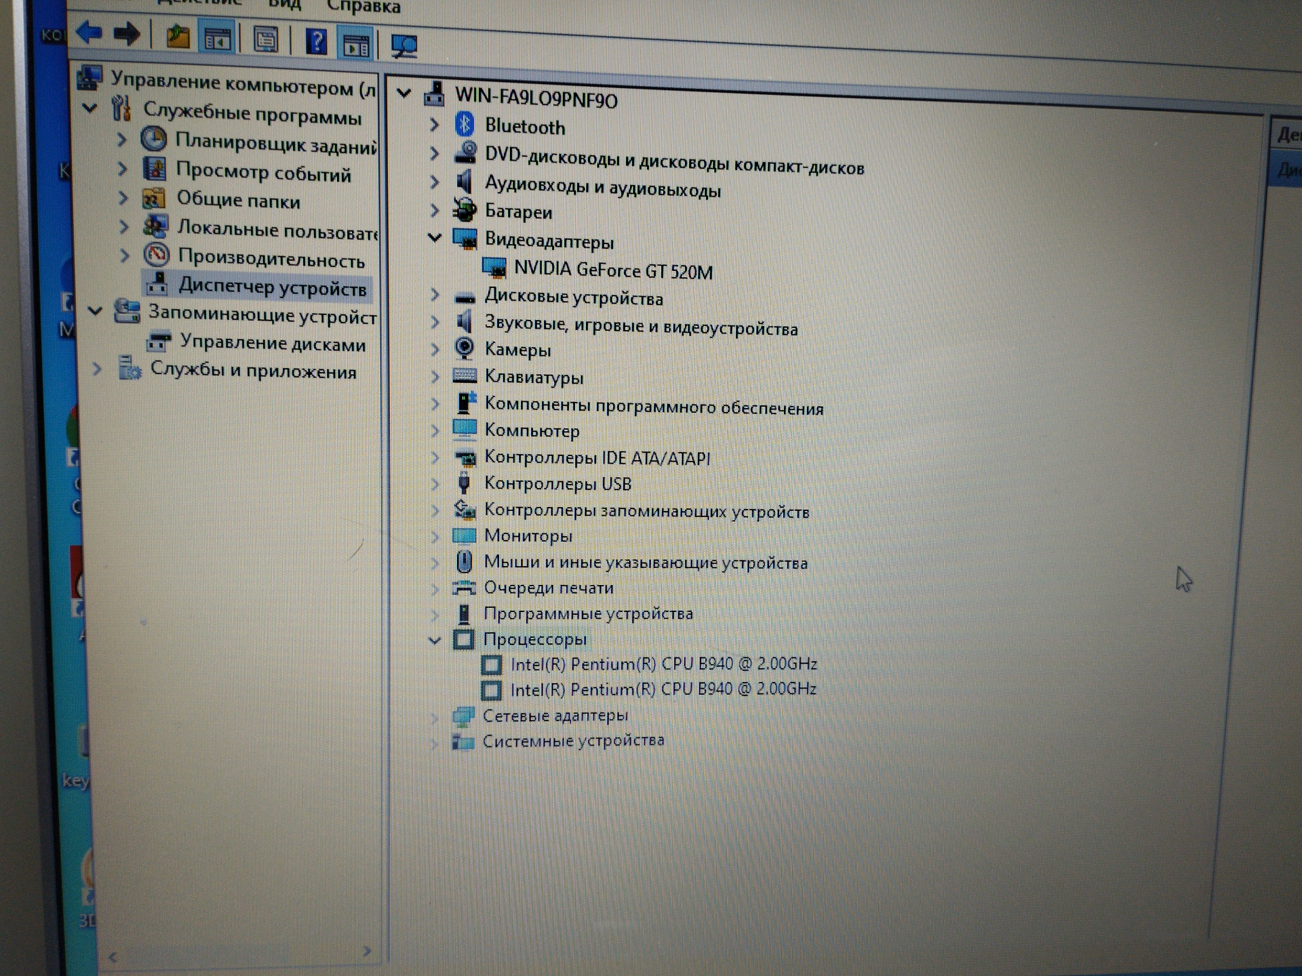Viewport: 1302px width, 976px height.
Task: Click the DVD drives category icon
Action: point(465,152)
